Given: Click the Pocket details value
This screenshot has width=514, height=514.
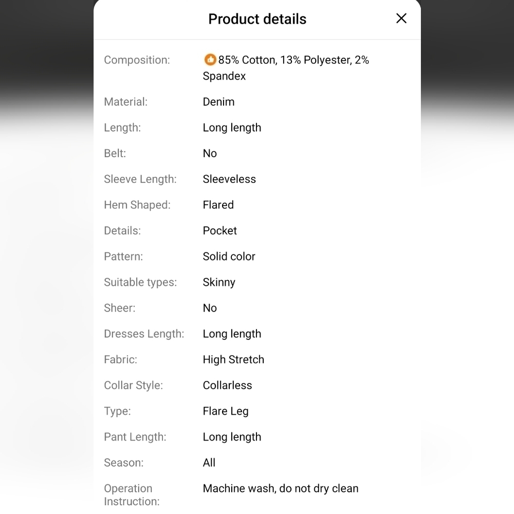Looking at the screenshot, I should tap(219, 230).
